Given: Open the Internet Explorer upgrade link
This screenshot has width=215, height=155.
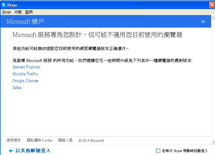Looking at the screenshot, I should 26,67.
